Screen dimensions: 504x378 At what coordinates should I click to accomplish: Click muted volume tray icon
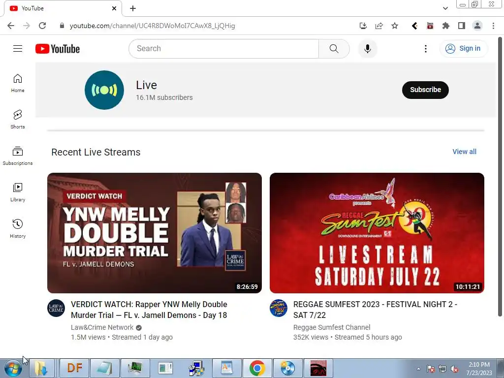[454, 369]
